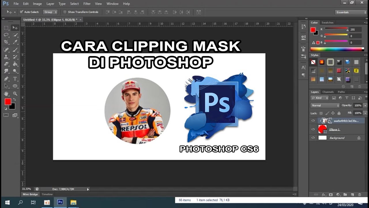This screenshot has width=369, height=208.
Task: Select the Ellipse shape tool
Action: (15, 86)
